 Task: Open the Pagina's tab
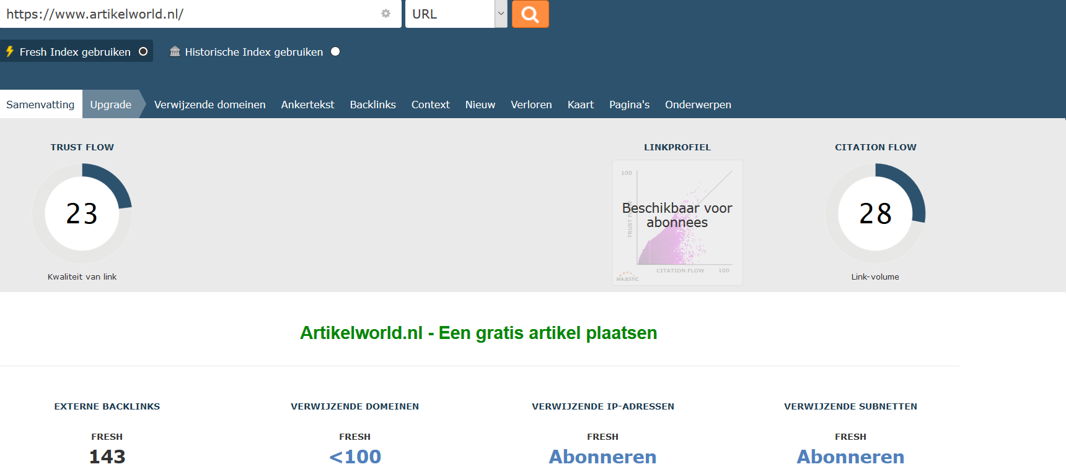629,105
